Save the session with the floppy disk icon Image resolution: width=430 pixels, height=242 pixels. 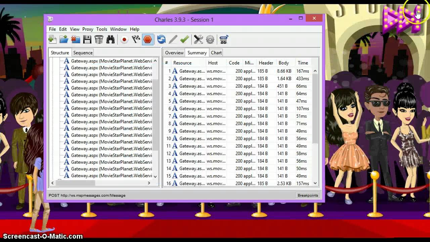pos(87,40)
